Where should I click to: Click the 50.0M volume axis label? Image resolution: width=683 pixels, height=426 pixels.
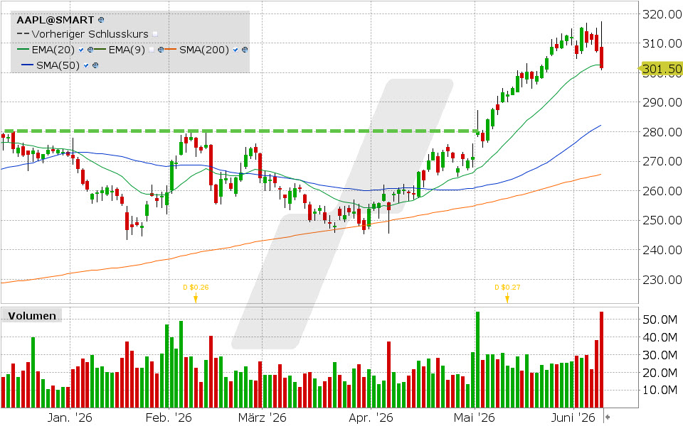click(660, 320)
